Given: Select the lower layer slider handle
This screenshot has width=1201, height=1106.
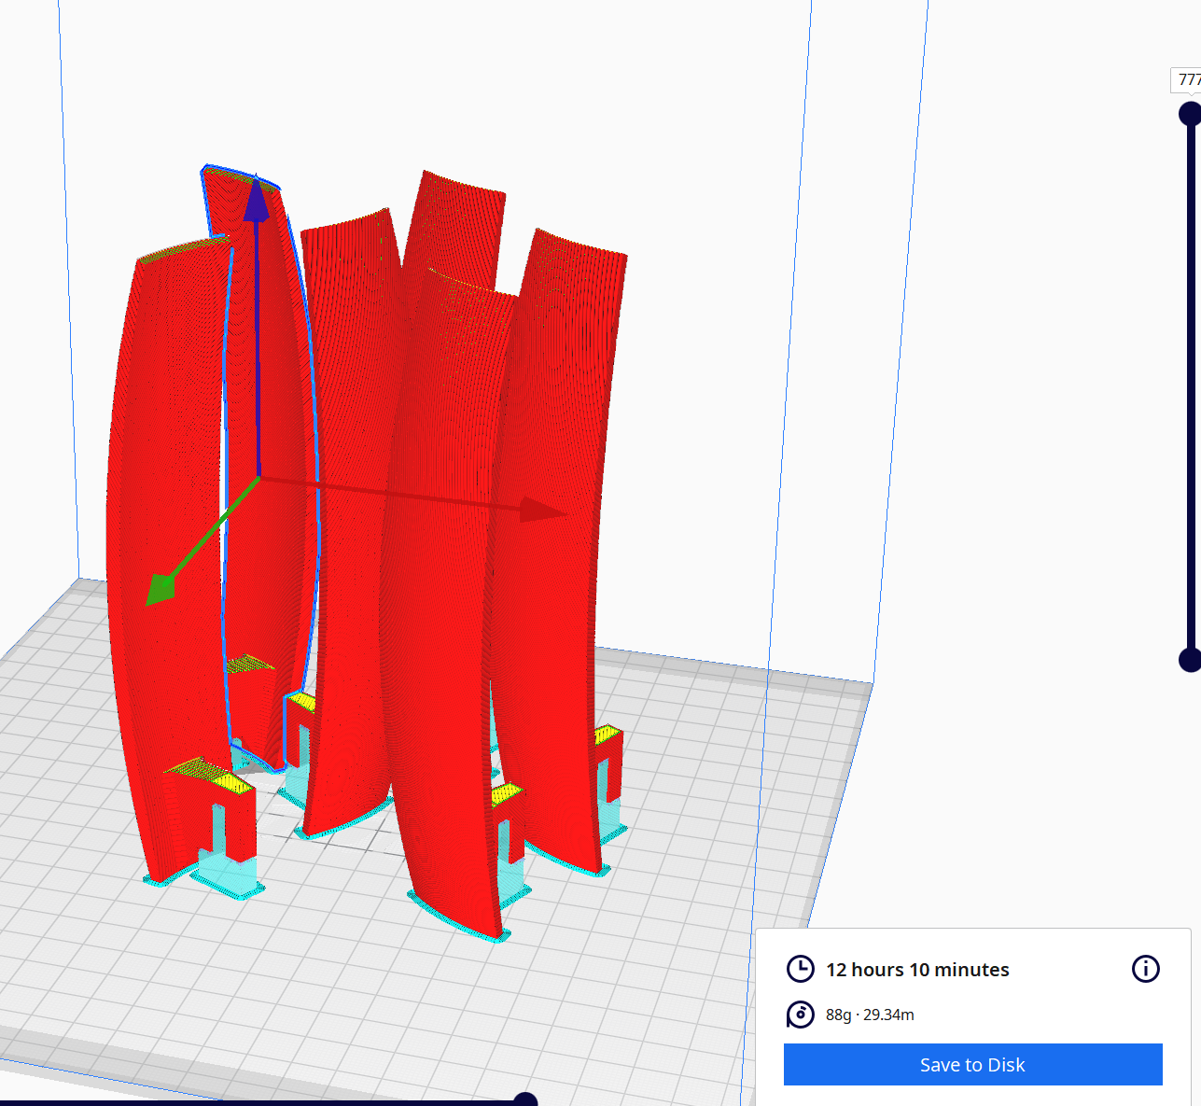Looking at the screenshot, I should (x=1190, y=660).
